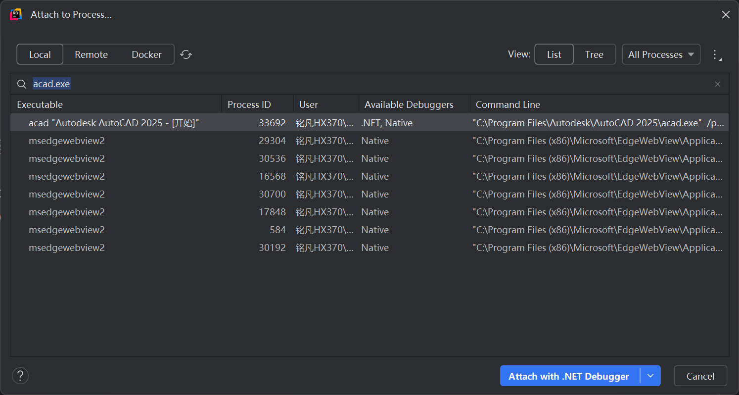
Task: Select msedgewebview2 process with ID 30192
Action: click(369, 247)
